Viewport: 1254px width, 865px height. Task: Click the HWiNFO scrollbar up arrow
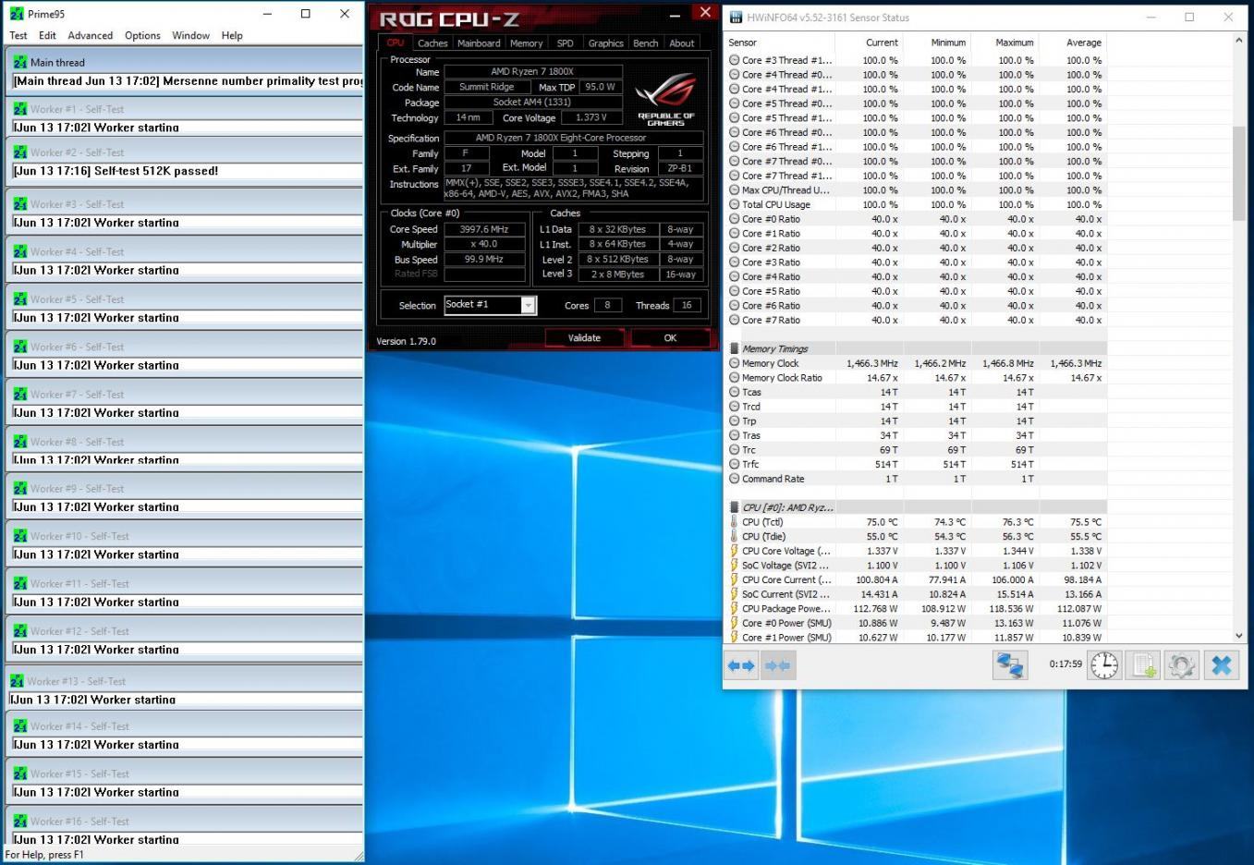(x=1239, y=42)
